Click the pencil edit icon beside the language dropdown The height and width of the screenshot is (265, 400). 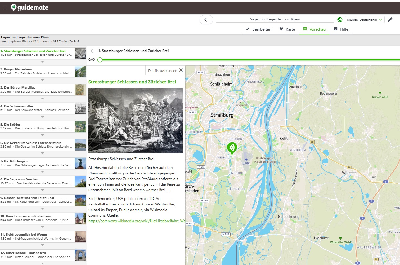tap(390, 20)
